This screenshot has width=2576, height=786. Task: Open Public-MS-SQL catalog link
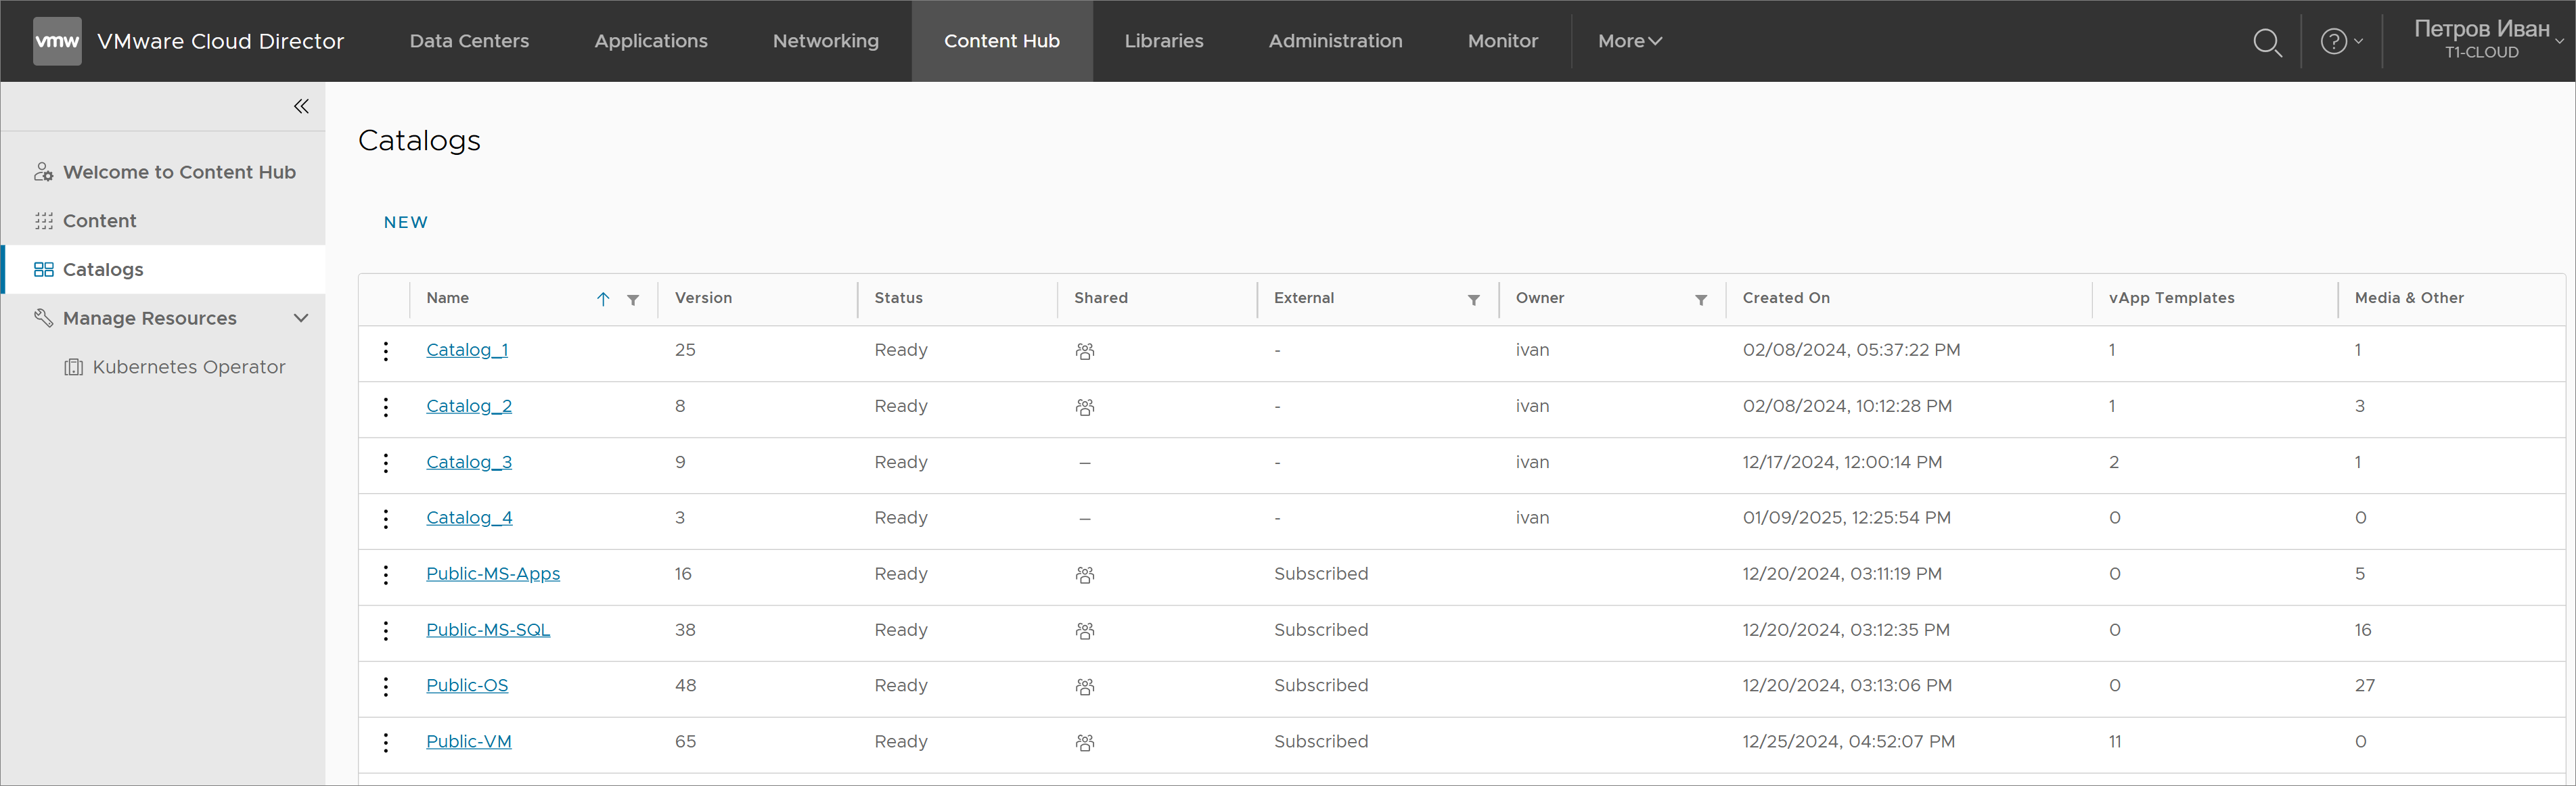pos(488,629)
